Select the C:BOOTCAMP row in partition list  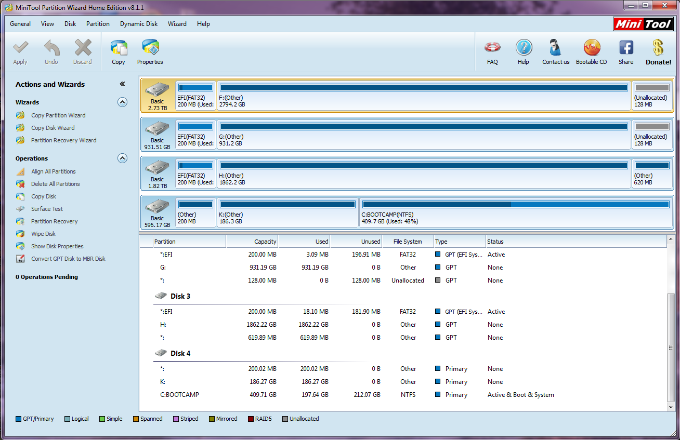coord(179,395)
